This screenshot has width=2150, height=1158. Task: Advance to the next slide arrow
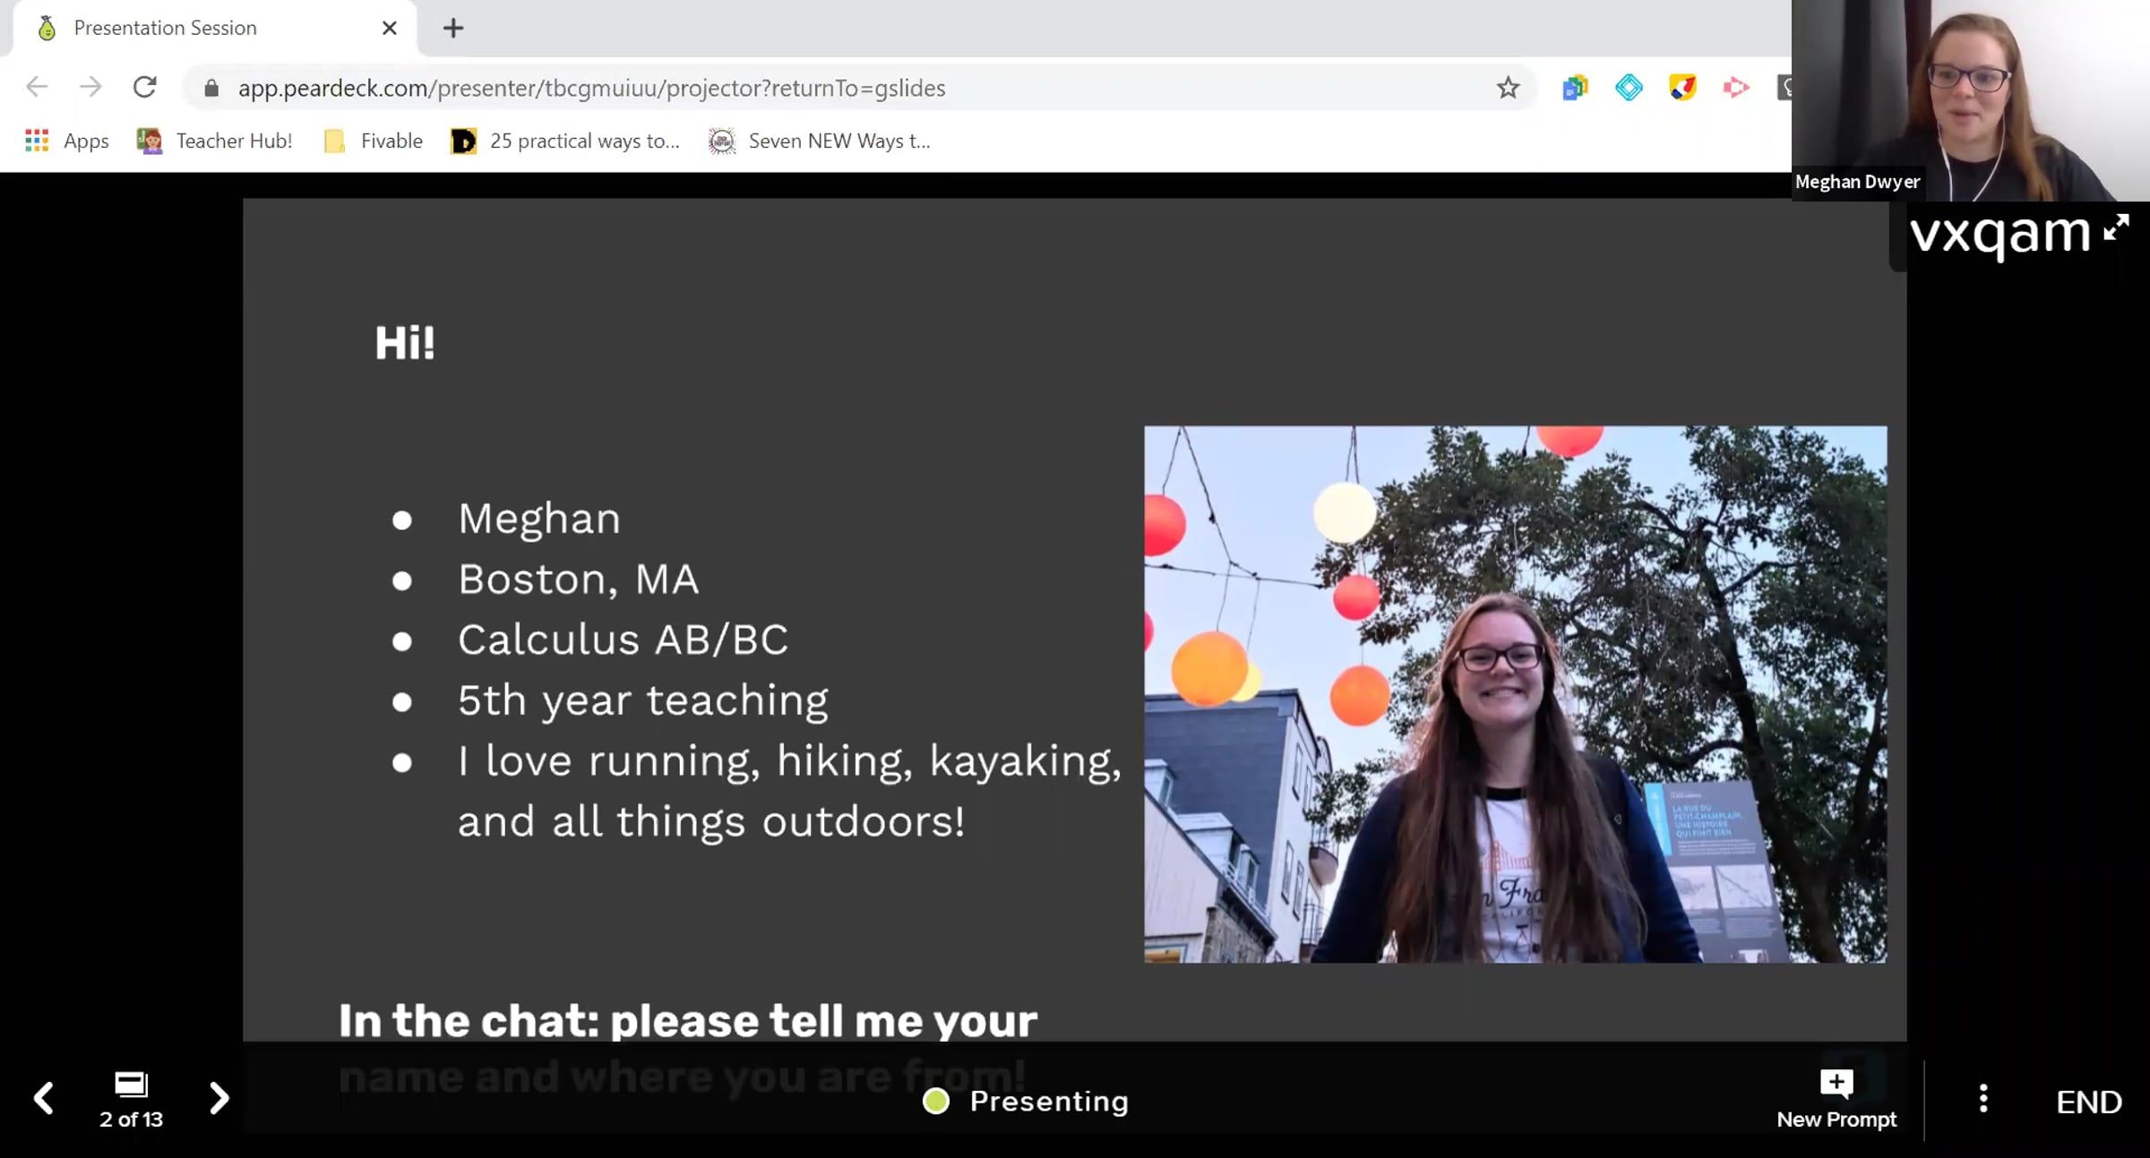[x=219, y=1098]
